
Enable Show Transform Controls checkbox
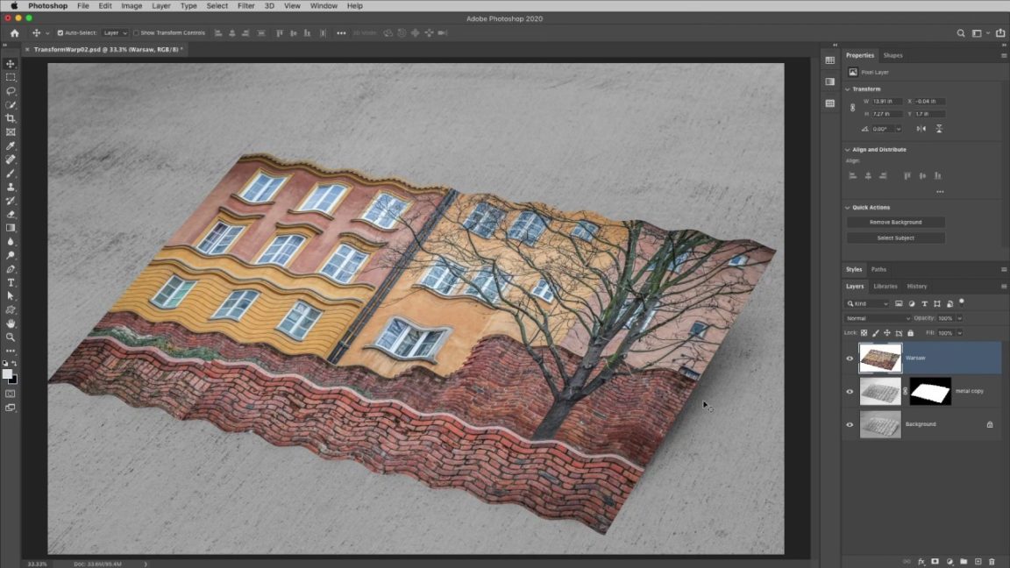[x=136, y=33]
